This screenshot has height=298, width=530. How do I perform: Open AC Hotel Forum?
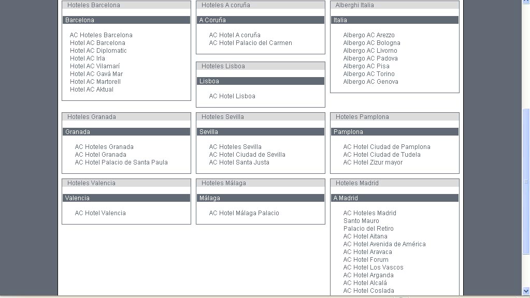pos(366,260)
